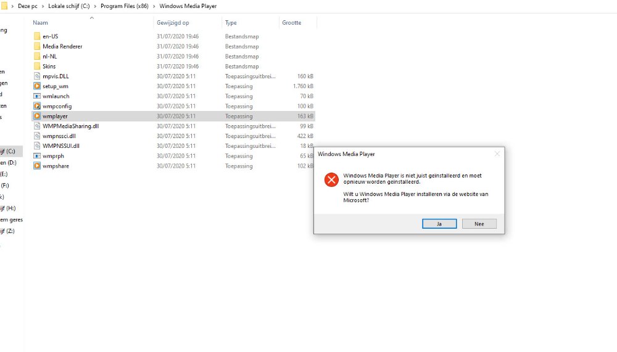Select the wmplayer file name
Image resolution: width=617 pixels, height=352 pixels.
click(x=55, y=117)
